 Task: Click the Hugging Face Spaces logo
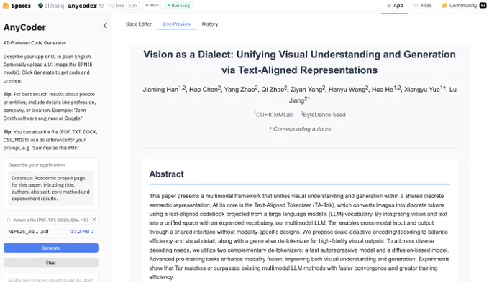click(17, 6)
